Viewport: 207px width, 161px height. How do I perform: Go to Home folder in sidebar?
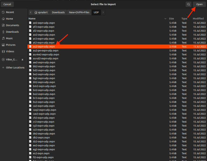pyautogui.click(x=9, y=19)
